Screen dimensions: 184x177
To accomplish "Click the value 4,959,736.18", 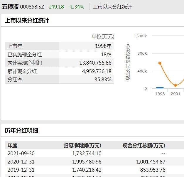I will tap(97, 71).
